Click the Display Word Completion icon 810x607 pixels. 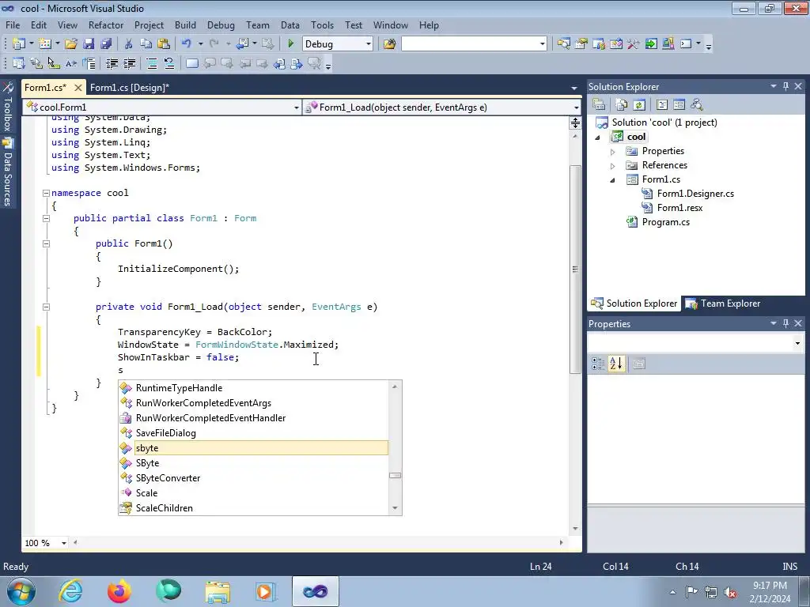pos(70,63)
